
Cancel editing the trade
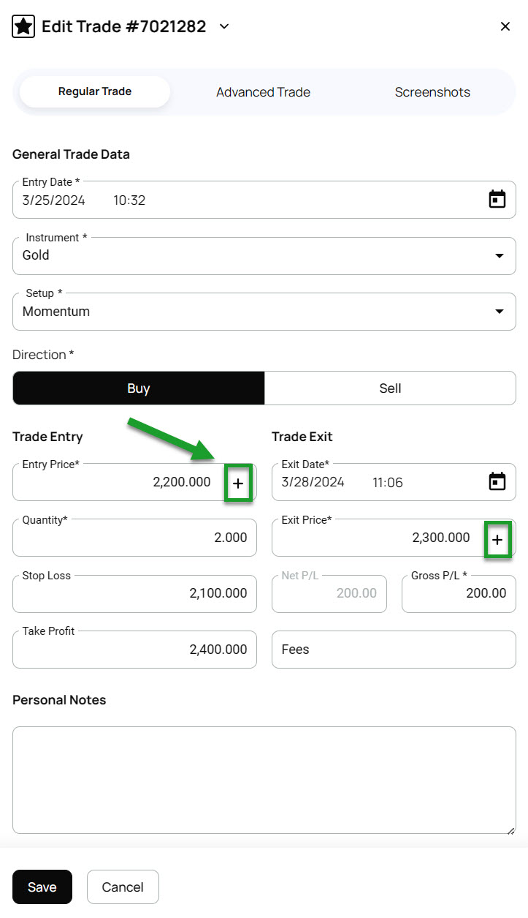tap(123, 887)
